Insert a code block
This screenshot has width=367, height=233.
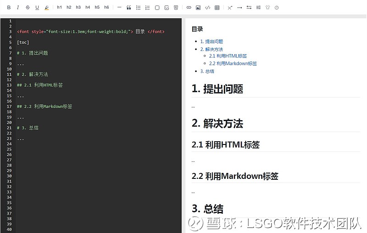click(208, 8)
